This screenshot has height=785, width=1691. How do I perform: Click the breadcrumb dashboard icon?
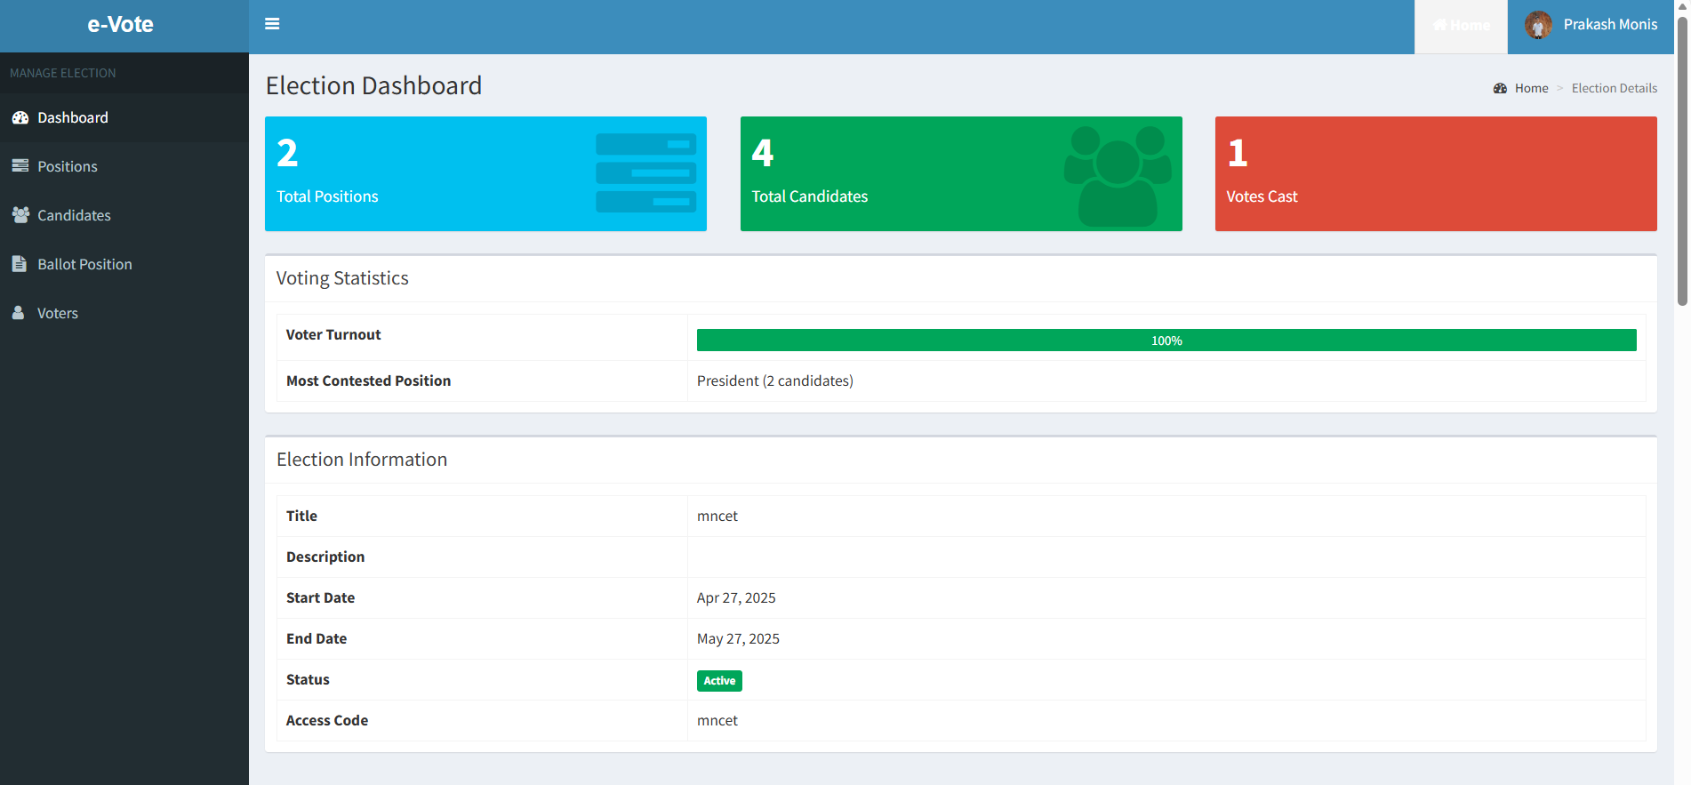click(1500, 88)
